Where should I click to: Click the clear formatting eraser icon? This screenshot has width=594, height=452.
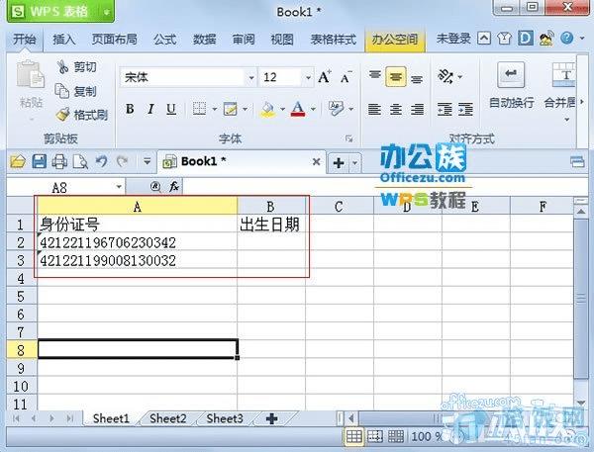(x=336, y=109)
